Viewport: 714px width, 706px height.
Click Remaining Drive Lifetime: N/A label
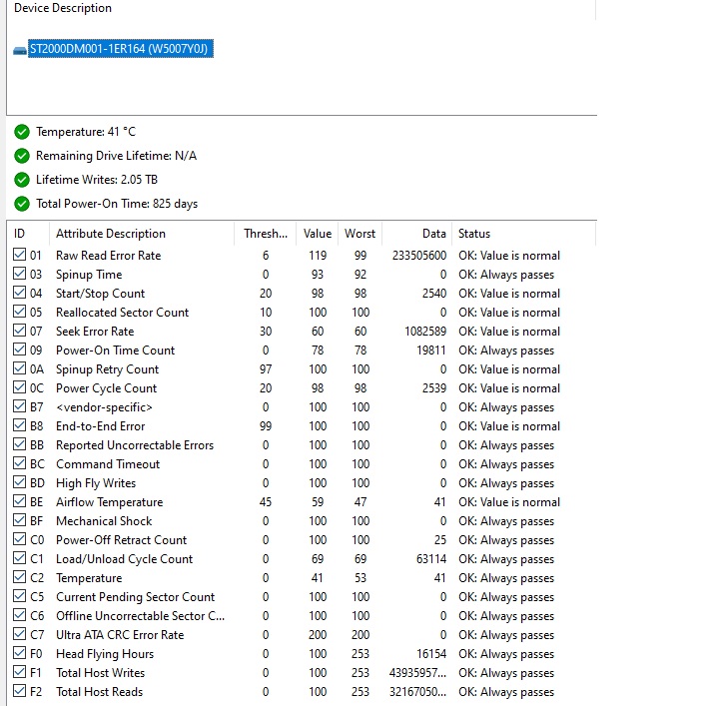(116, 156)
